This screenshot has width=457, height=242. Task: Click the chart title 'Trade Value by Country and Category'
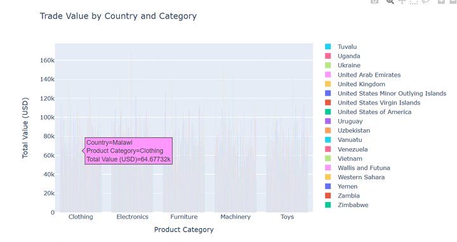118,16
